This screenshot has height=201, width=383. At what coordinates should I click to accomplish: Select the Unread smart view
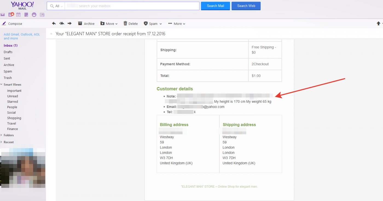13,96
